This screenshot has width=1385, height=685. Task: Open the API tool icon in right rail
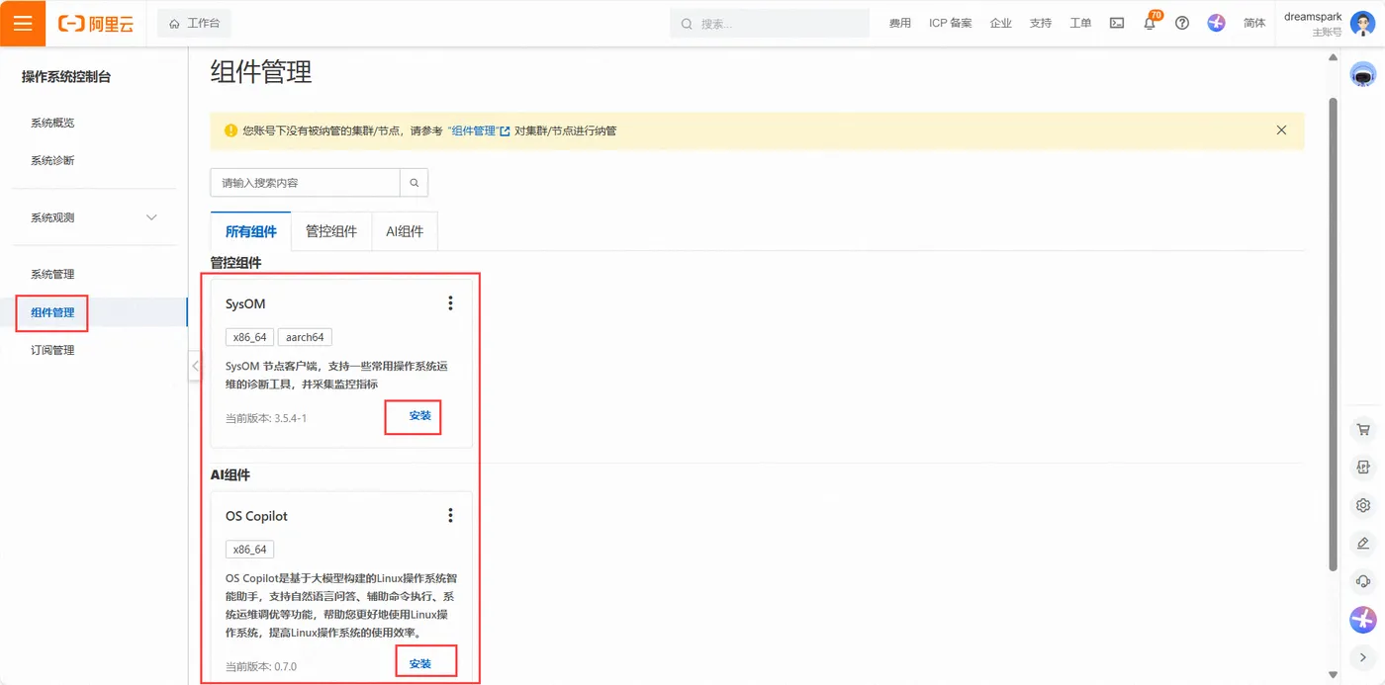pos(1363,468)
